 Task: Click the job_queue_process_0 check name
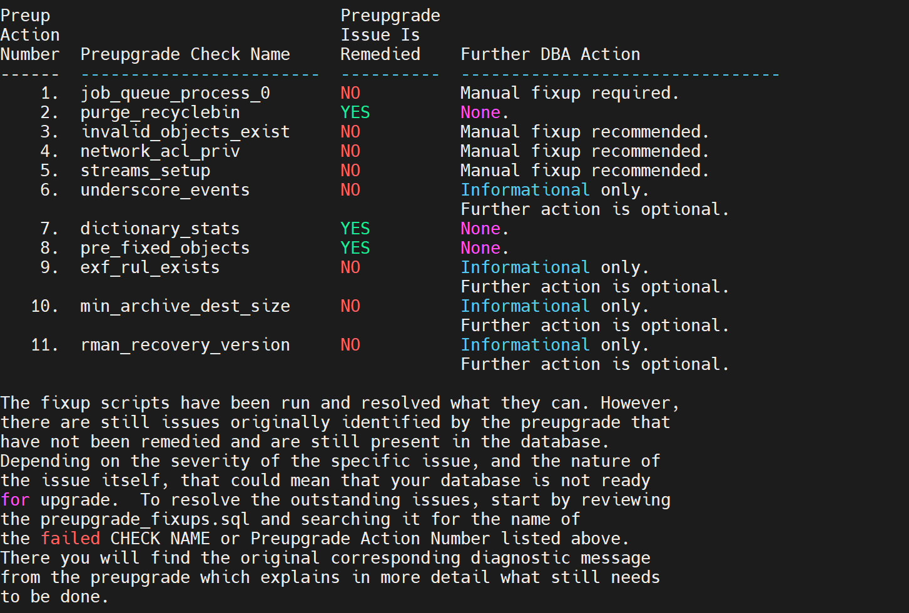(x=175, y=93)
